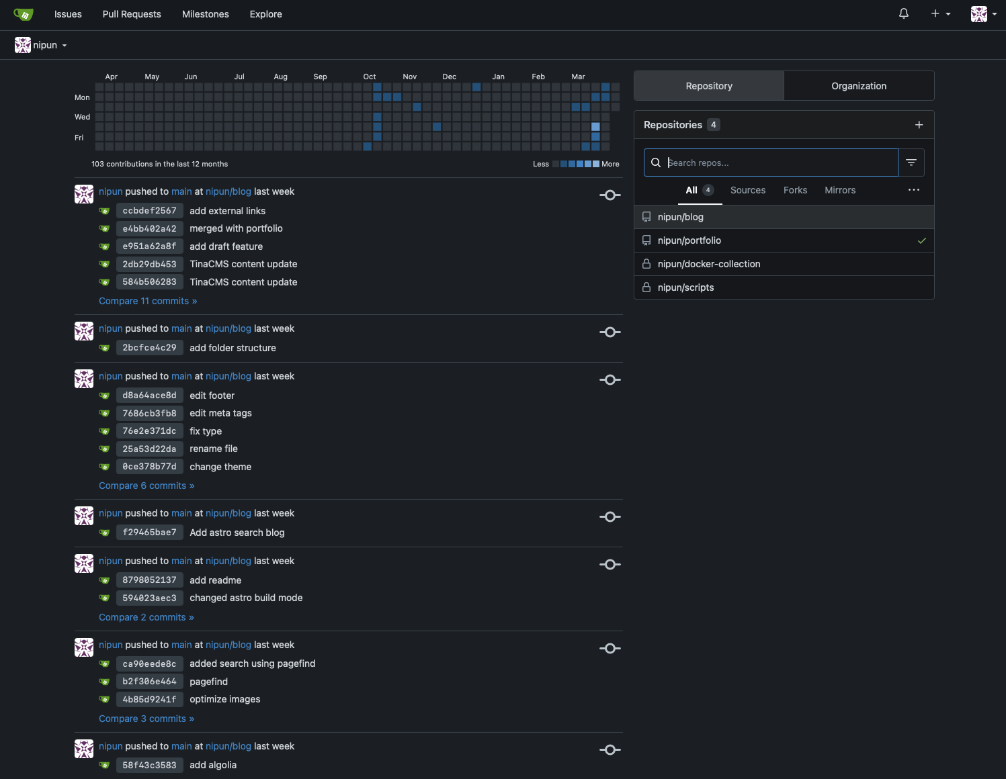Open the notifications bell
This screenshot has width=1006, height=779.
[904, 14]
